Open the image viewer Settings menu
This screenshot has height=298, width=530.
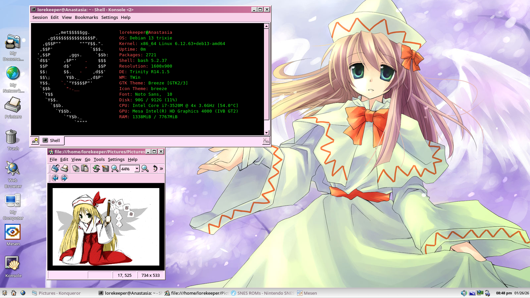(116, 160)
